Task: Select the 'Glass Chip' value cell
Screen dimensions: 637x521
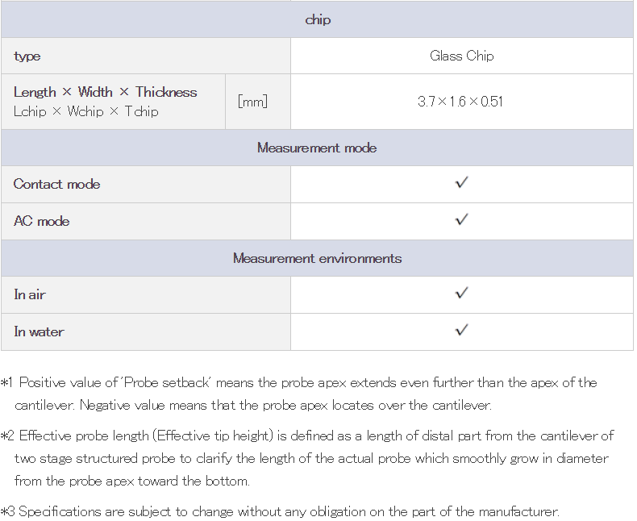Action: click(x=462, y=56)
